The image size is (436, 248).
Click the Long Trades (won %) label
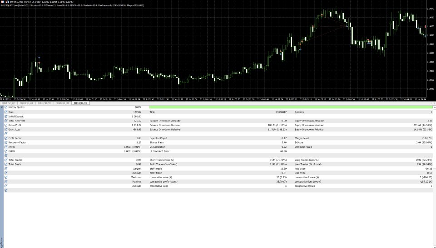(x=307, y=160)
